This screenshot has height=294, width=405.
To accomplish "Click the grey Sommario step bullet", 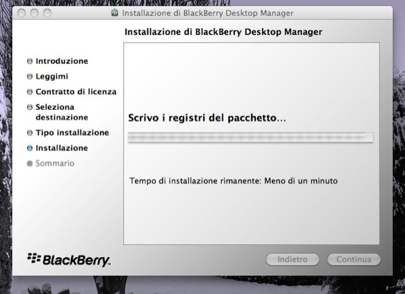I will click(30, 163).
